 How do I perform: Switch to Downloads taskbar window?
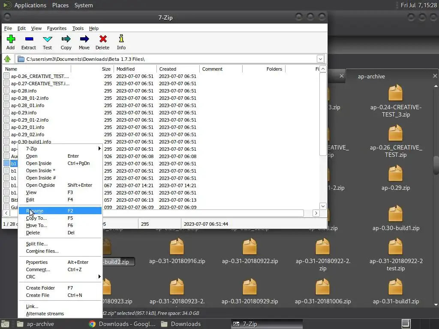pos(181,324)
